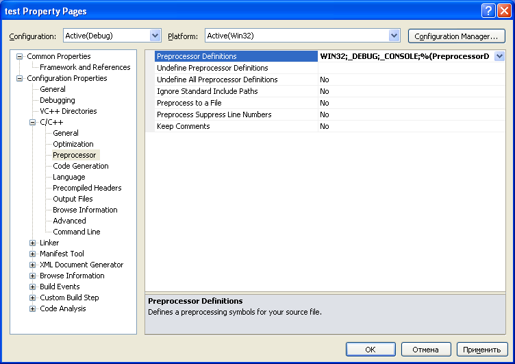Click the Отмена cancel button
The width and height of the screenshot is (515, 364).
coord(426,349)
